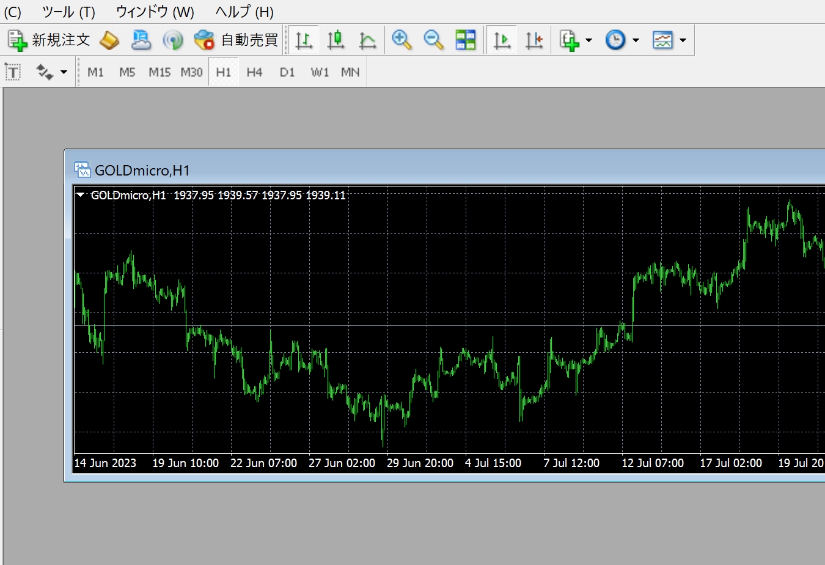Switch to M1 timeframe

tap(95, 72)
